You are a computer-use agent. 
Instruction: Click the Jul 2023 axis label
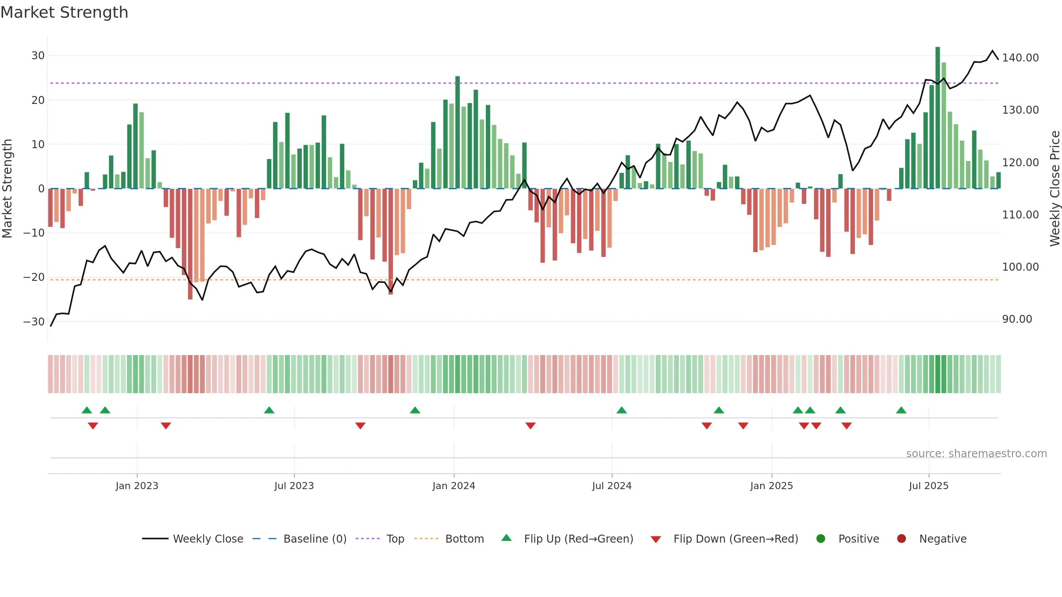294,486
